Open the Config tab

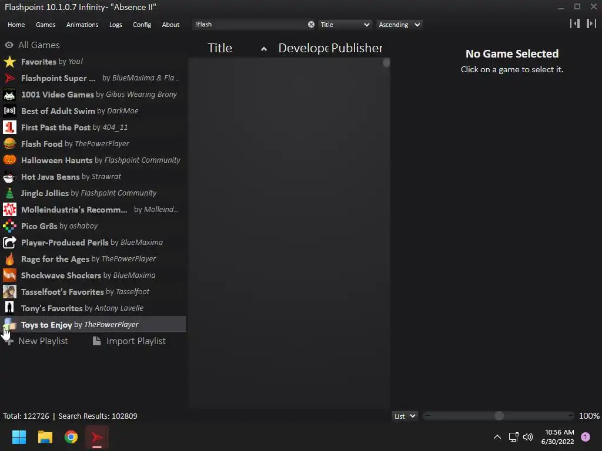coord(142,25)
